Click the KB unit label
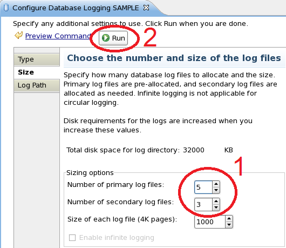The width and height of the screenshot is (286, 248). pos(229,150)
